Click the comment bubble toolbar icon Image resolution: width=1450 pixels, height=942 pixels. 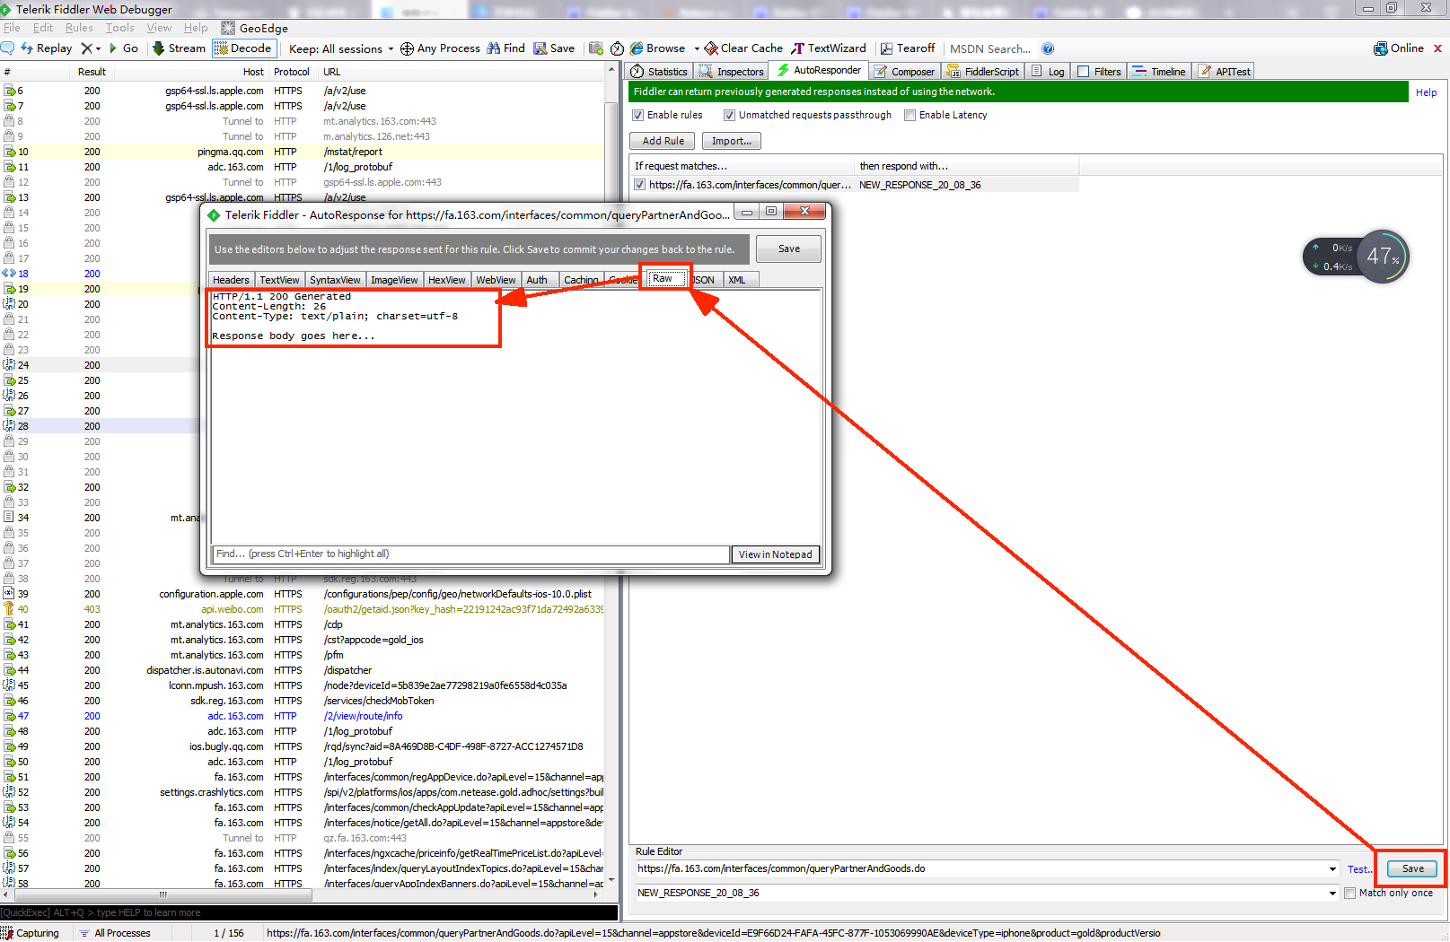pos(7,48)
